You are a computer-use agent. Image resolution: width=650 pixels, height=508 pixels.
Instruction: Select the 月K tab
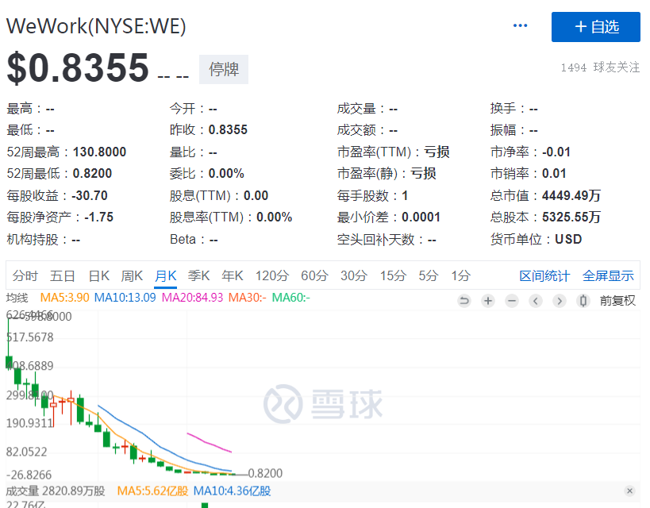(x=165, y=275)
